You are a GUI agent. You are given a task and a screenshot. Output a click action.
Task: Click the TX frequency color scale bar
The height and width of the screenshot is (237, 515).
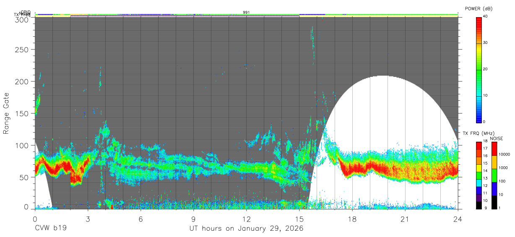479,176
